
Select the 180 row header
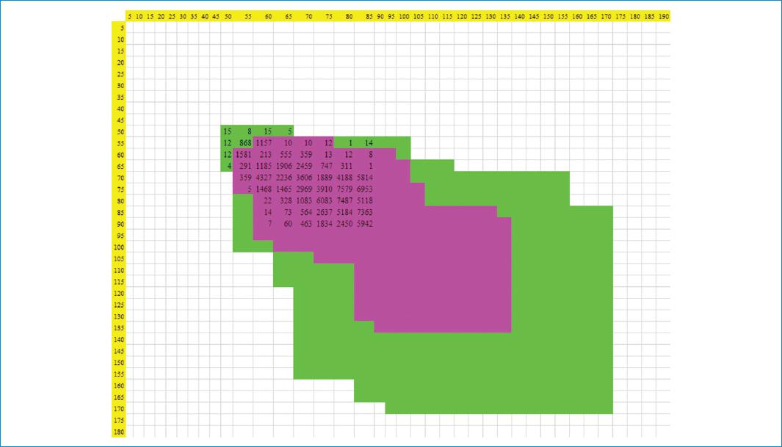coord(120,432)
